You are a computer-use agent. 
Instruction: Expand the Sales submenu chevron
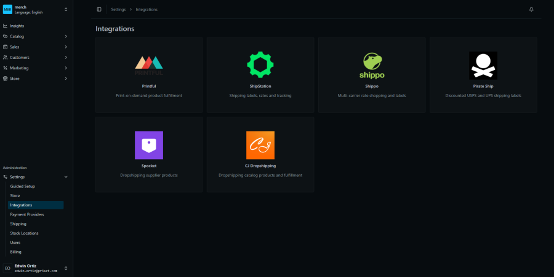66,47
